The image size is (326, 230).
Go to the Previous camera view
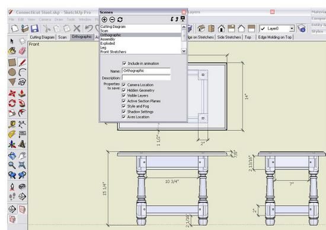[12, 175]
